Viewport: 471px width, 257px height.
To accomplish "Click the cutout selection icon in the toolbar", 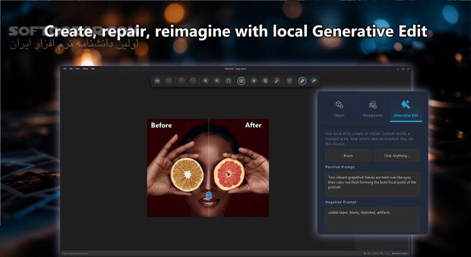I will click(x=289, y=81).
